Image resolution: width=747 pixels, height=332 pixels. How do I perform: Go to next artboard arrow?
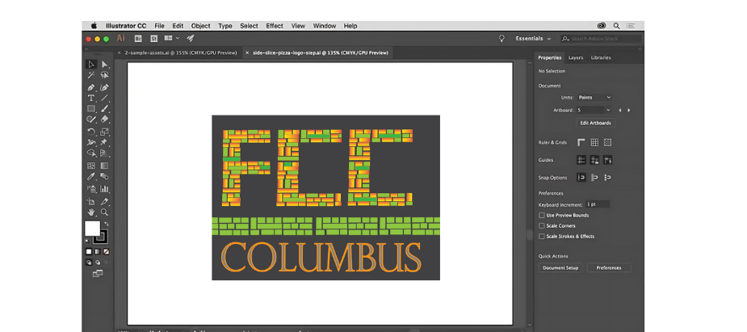click(x=629, y=110)
